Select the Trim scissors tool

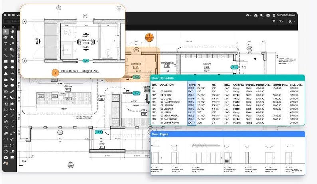[6, 121]
